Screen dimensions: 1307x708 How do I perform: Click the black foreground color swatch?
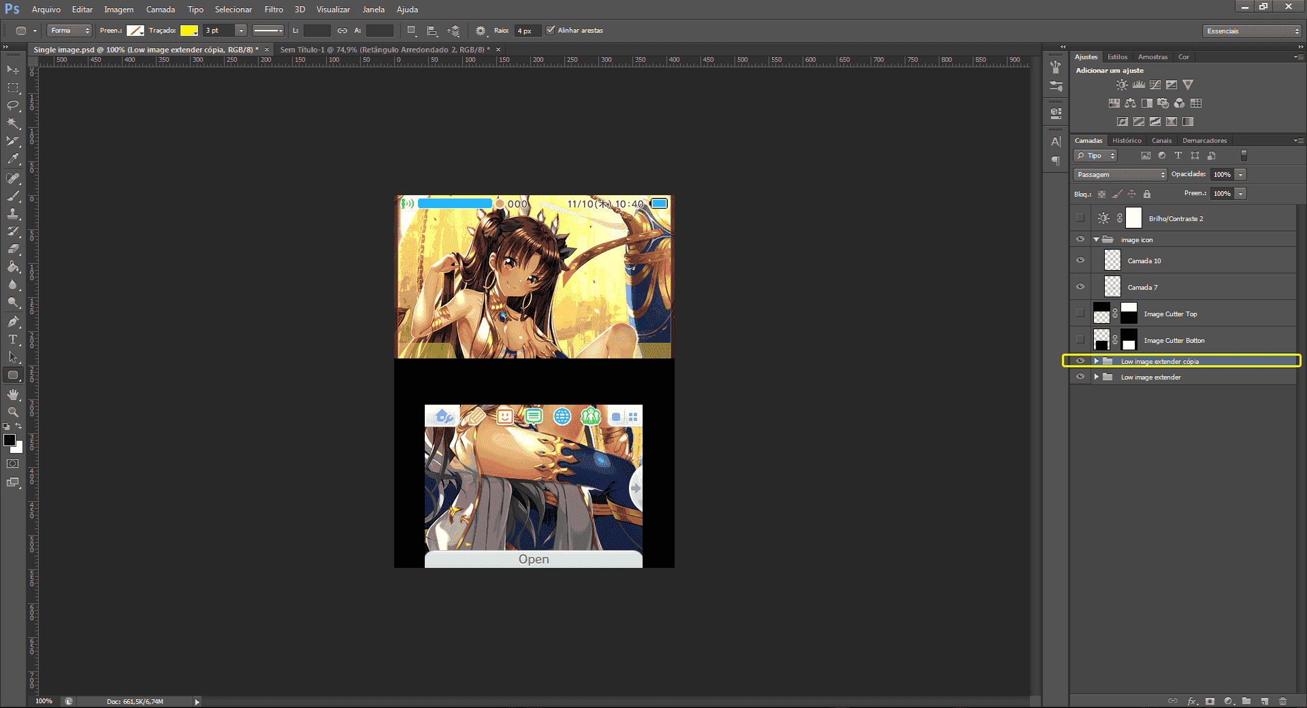[10, 440]
